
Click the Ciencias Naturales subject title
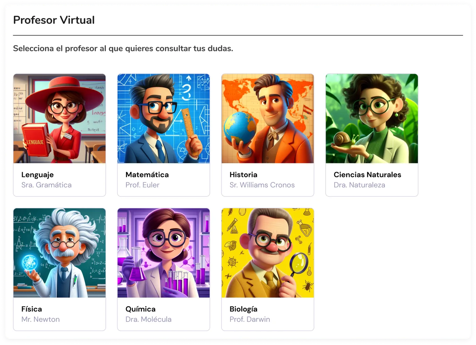pos(367,175)
